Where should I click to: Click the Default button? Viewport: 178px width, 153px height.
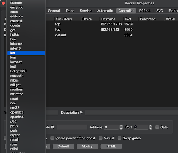click(x=63, y=146)
